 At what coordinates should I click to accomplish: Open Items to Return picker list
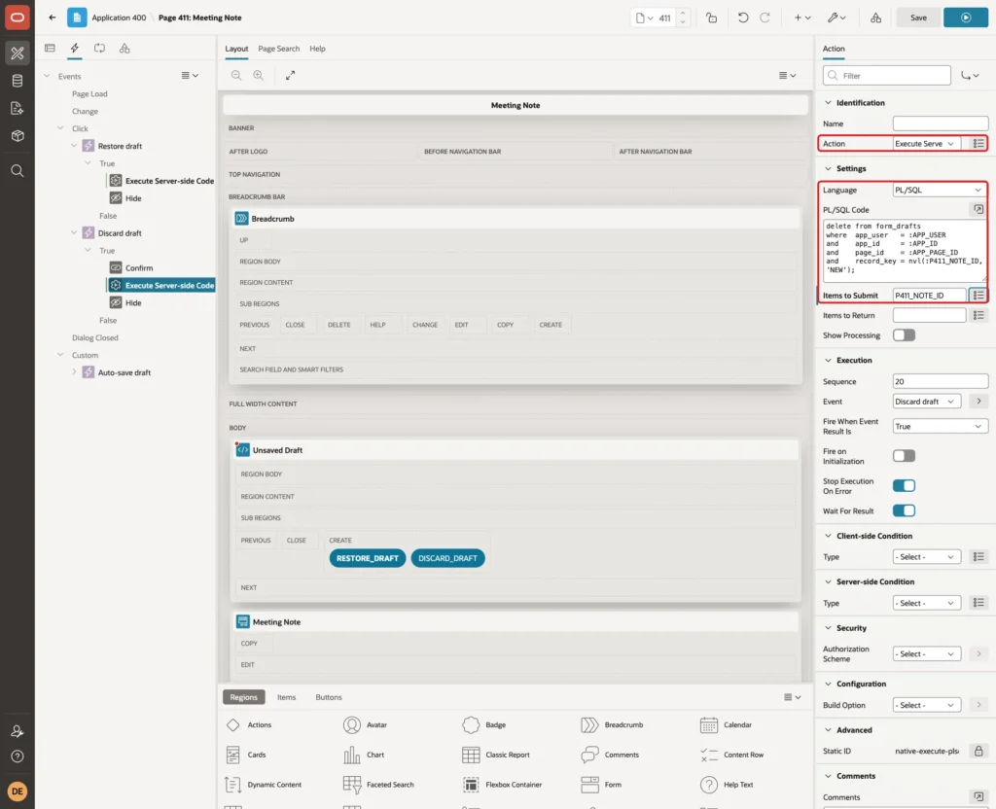pos(978,315)
